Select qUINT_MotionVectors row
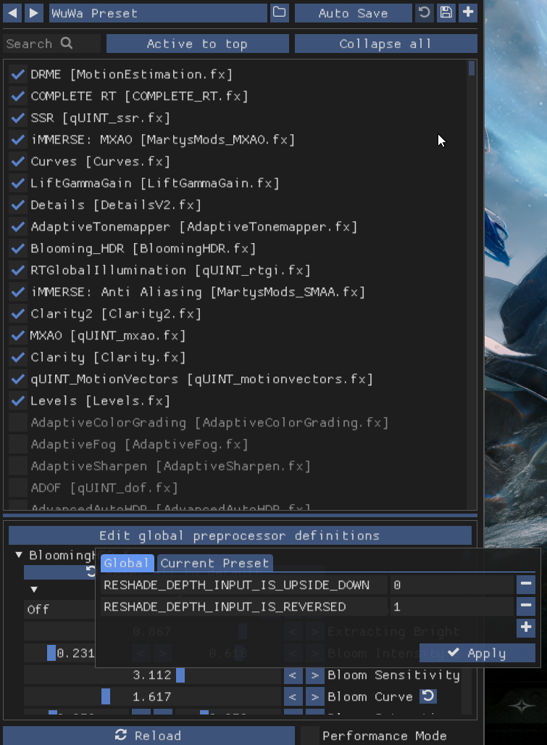The height and width of the screenshot is (745, 547). tap(201, 379)
